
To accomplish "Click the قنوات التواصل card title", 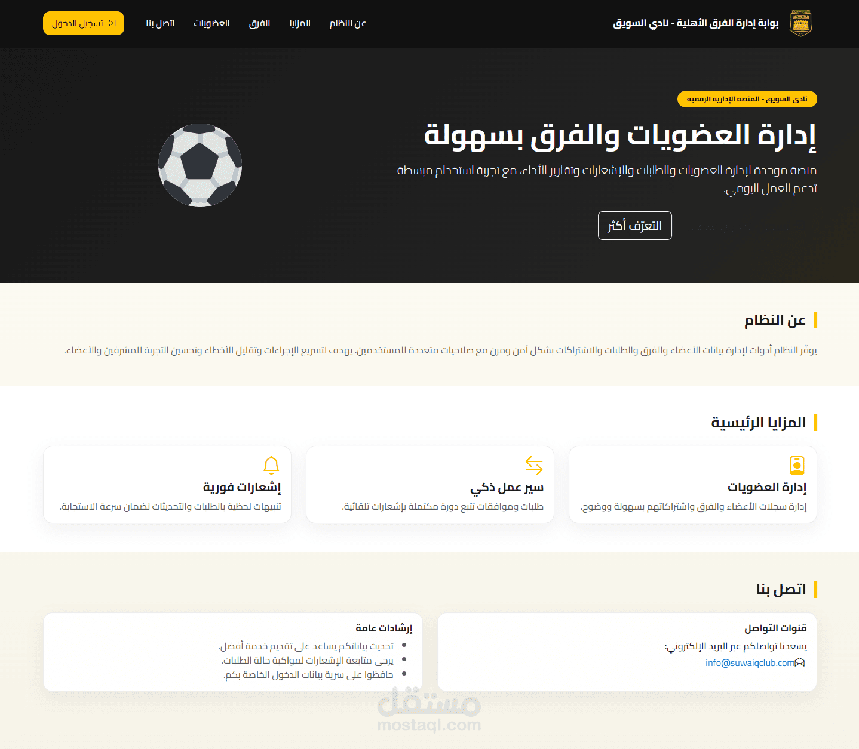I will click(775, 628).
